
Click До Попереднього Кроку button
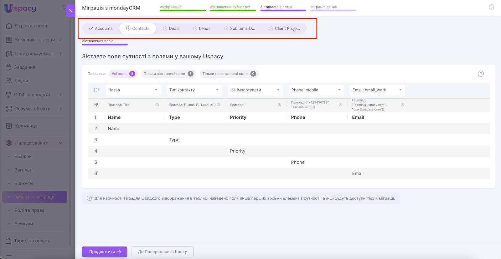click(162, 252)
